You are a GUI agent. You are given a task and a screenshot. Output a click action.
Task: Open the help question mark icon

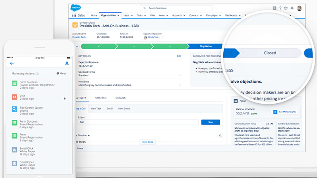(280, 8)
